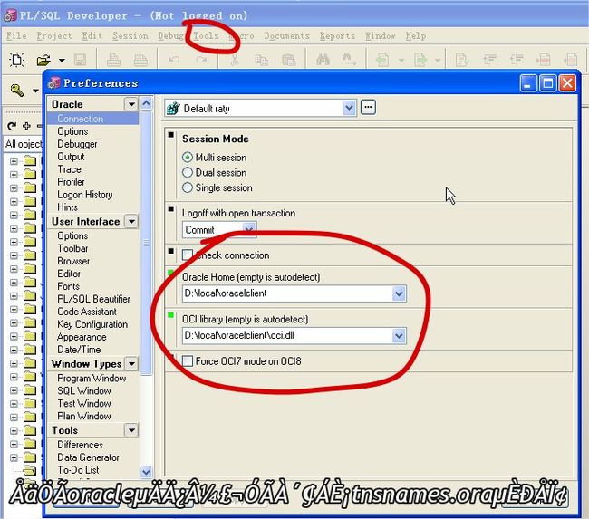589x519 pixels.
Task: Open the Edit menu
Action: click(x=92, y=35)
